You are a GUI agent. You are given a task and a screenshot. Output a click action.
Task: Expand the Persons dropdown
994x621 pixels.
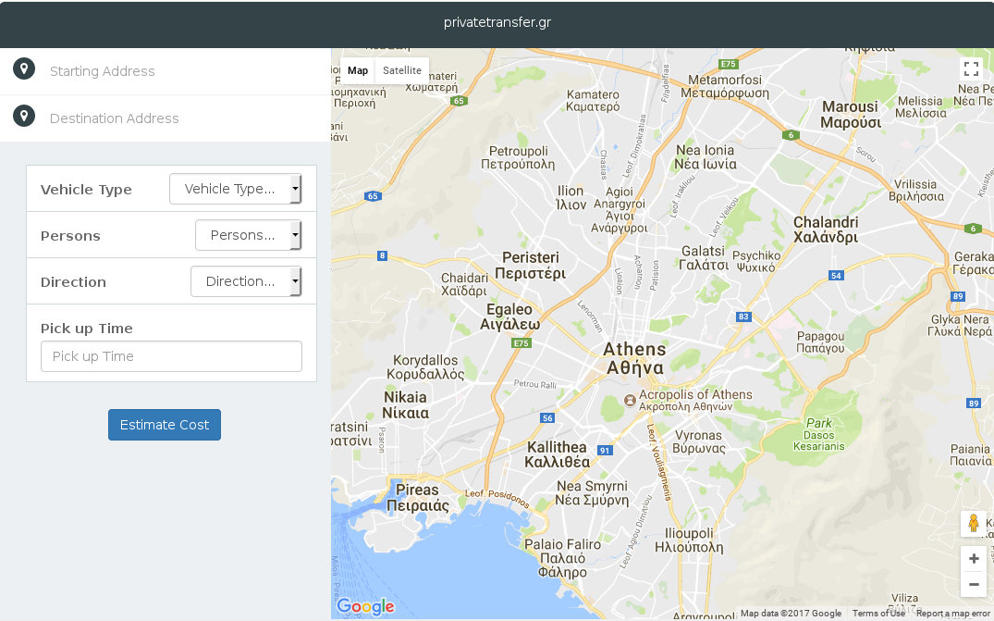coord(248,235)
